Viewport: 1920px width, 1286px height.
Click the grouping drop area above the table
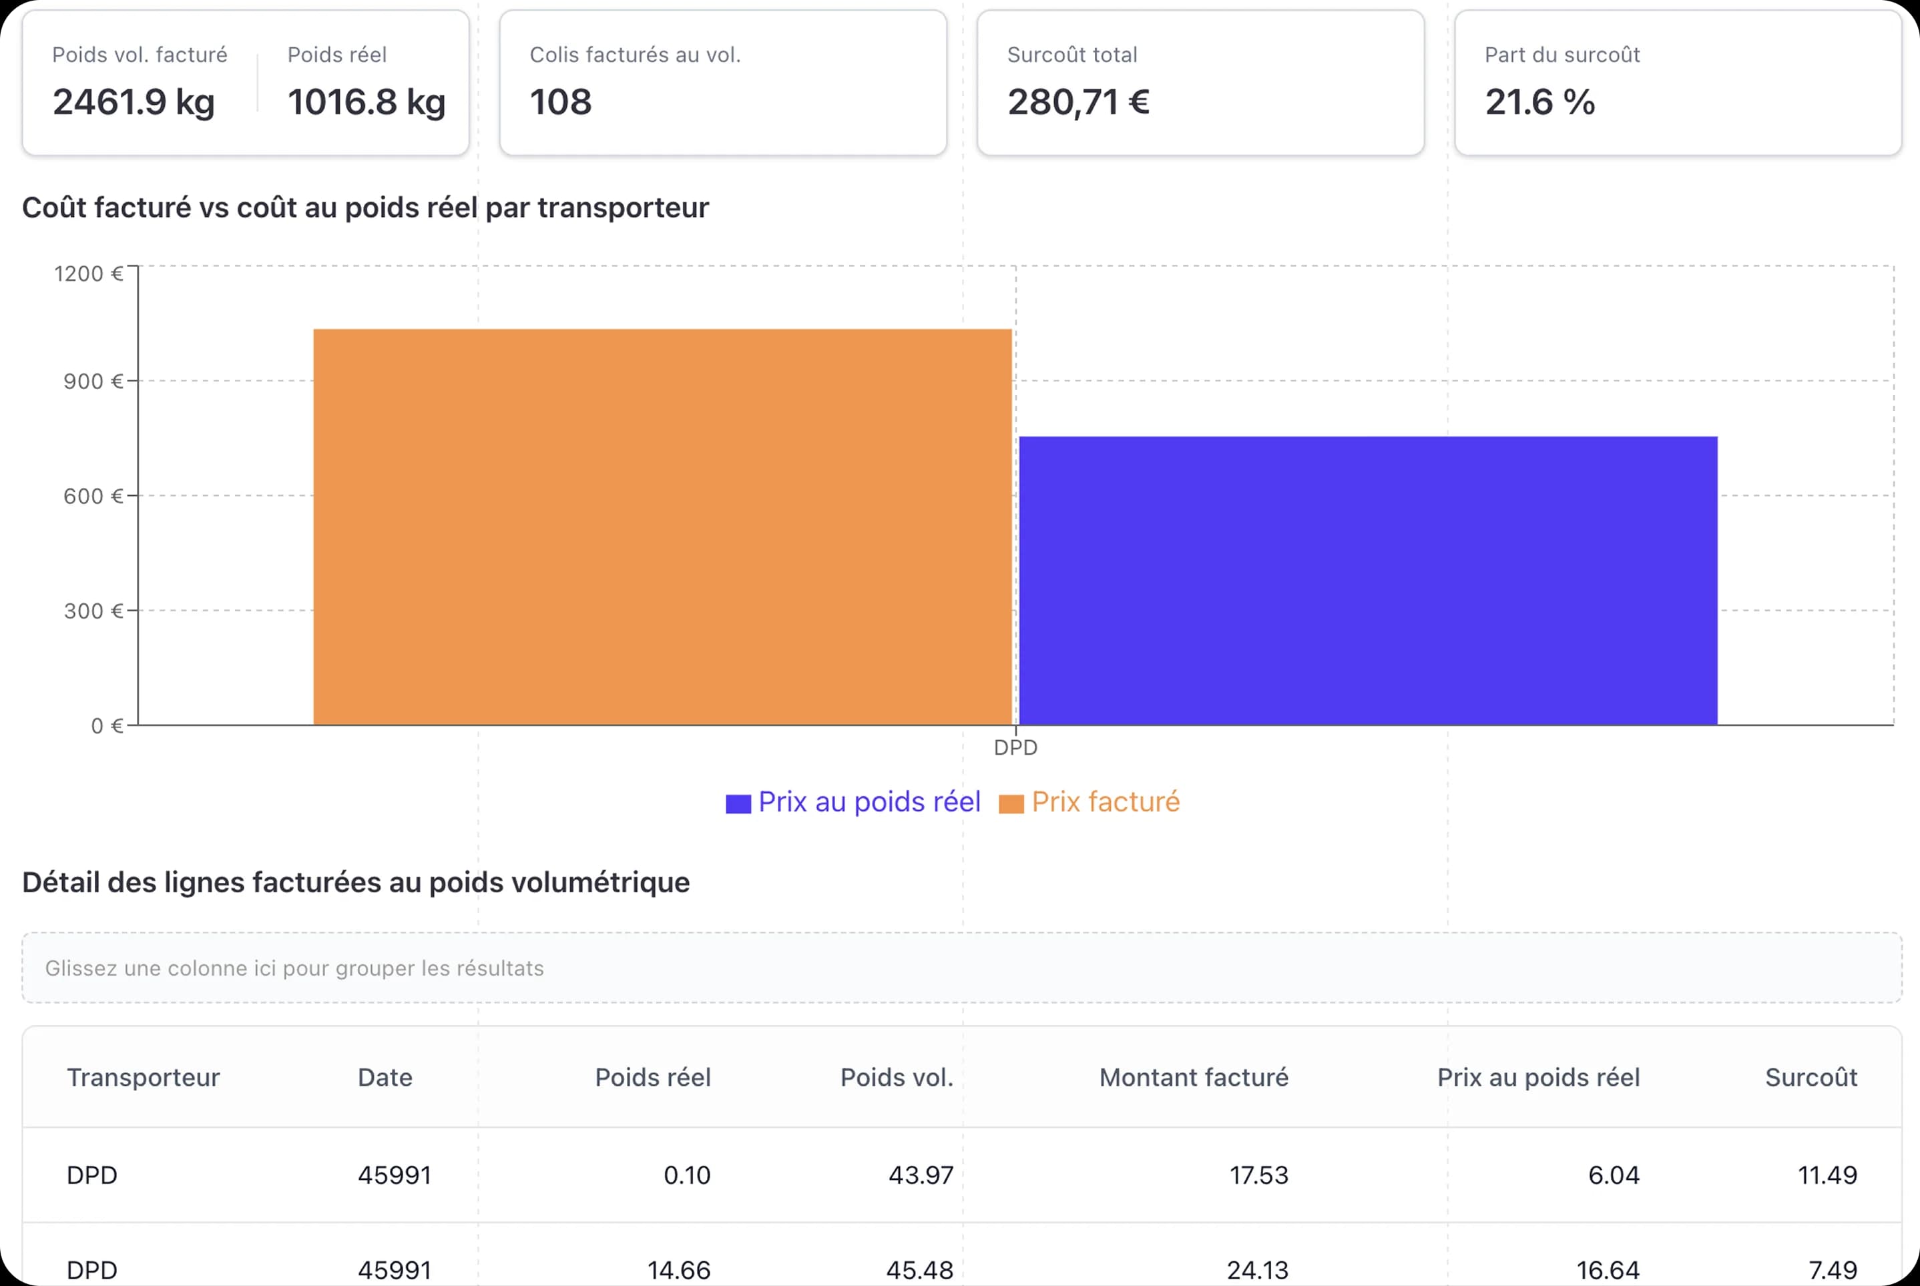click(960, 968)
